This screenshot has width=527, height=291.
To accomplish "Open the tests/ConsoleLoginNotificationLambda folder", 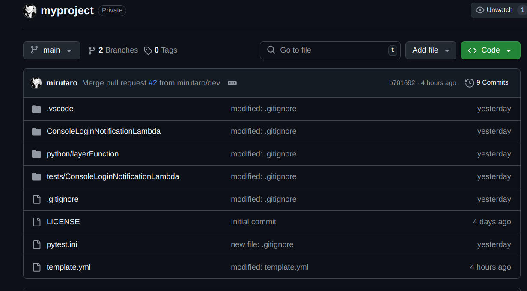I will coord(113,176).
